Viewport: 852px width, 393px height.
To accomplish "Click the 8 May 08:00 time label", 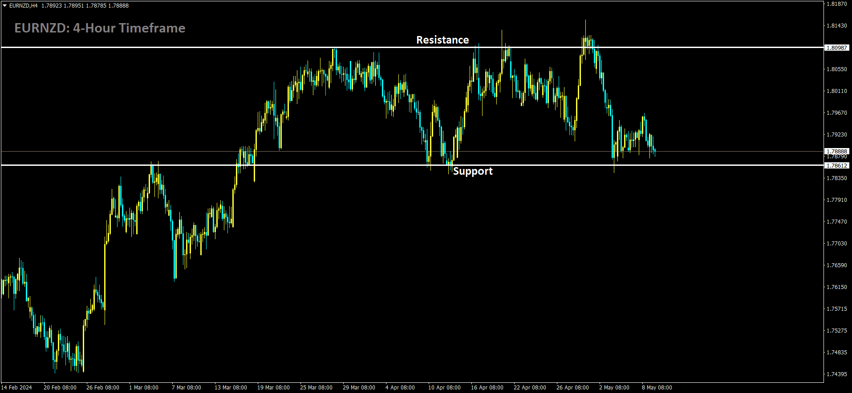I will click(657, 387).
